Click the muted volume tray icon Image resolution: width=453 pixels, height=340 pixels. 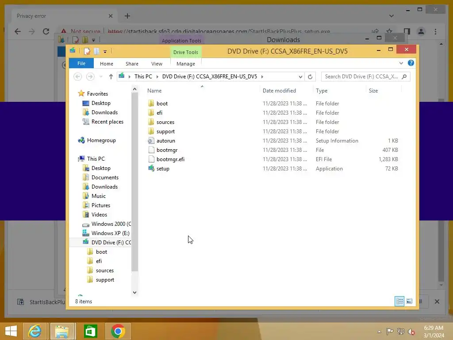(x=411, y=331)
